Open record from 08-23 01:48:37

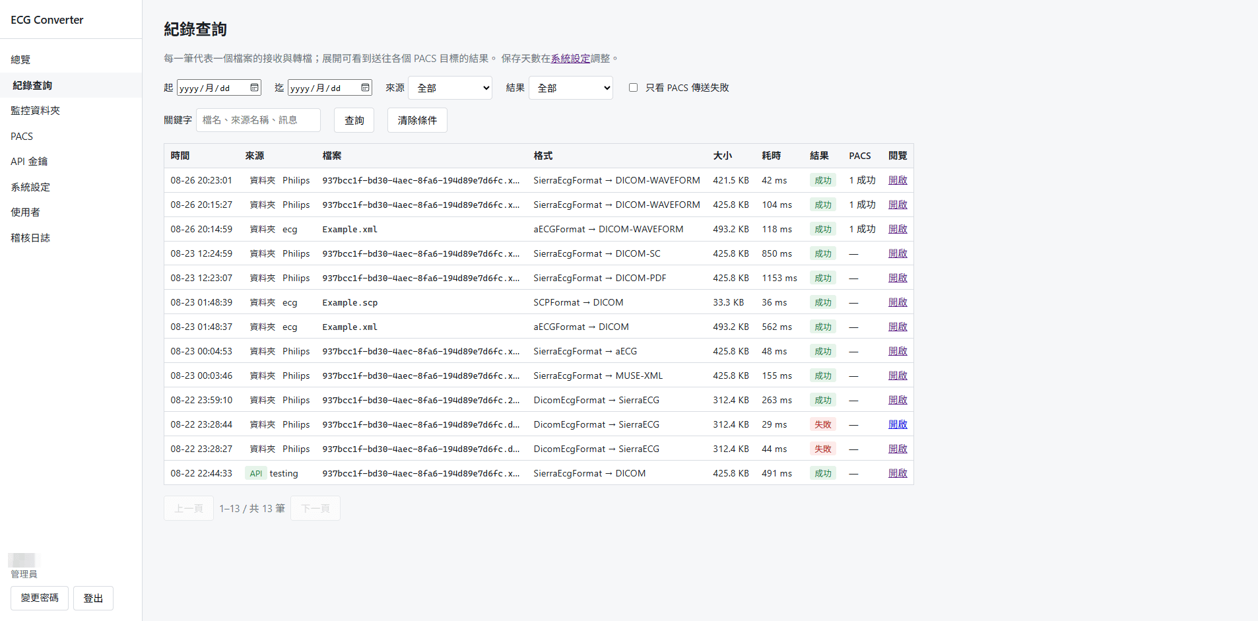[898, 327]
